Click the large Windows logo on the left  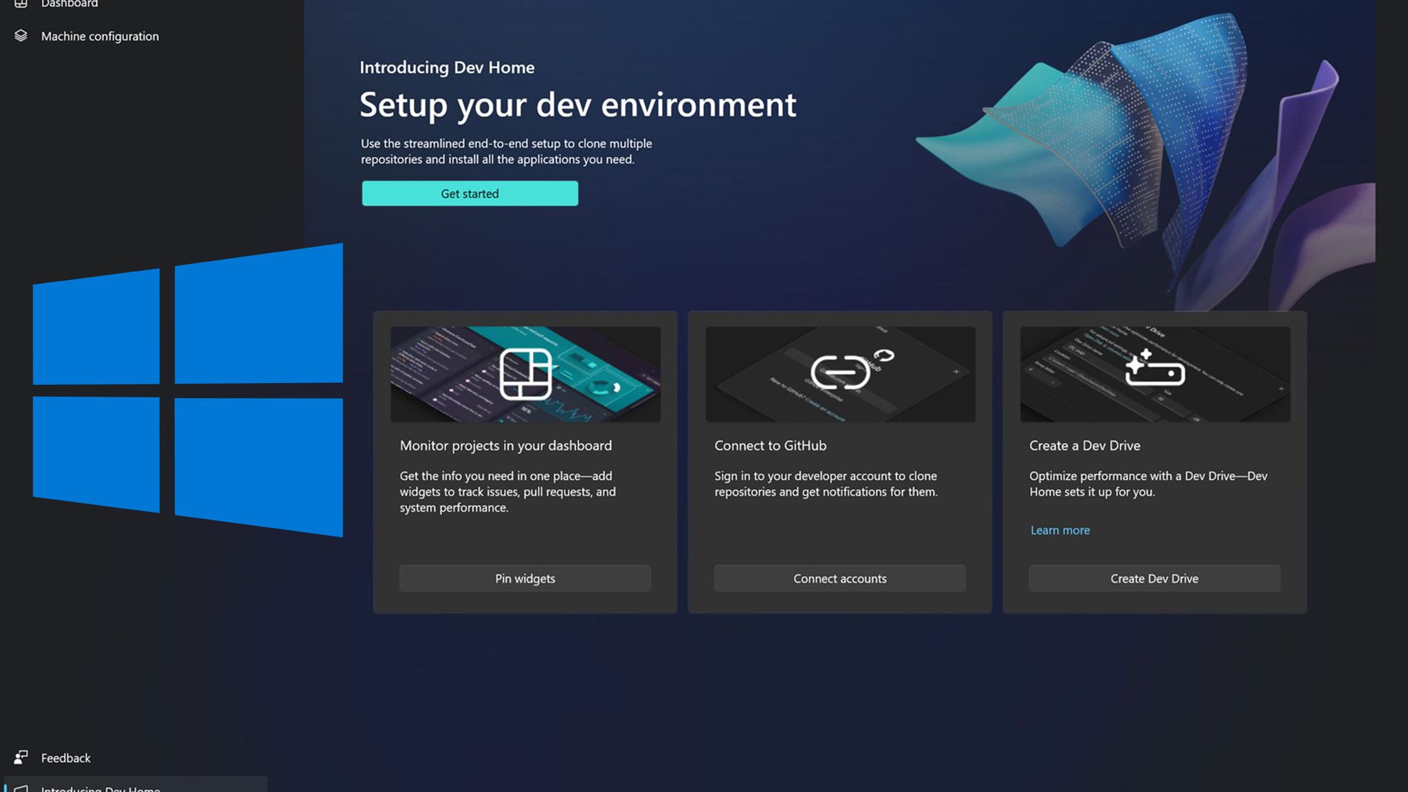click(186, 390)
